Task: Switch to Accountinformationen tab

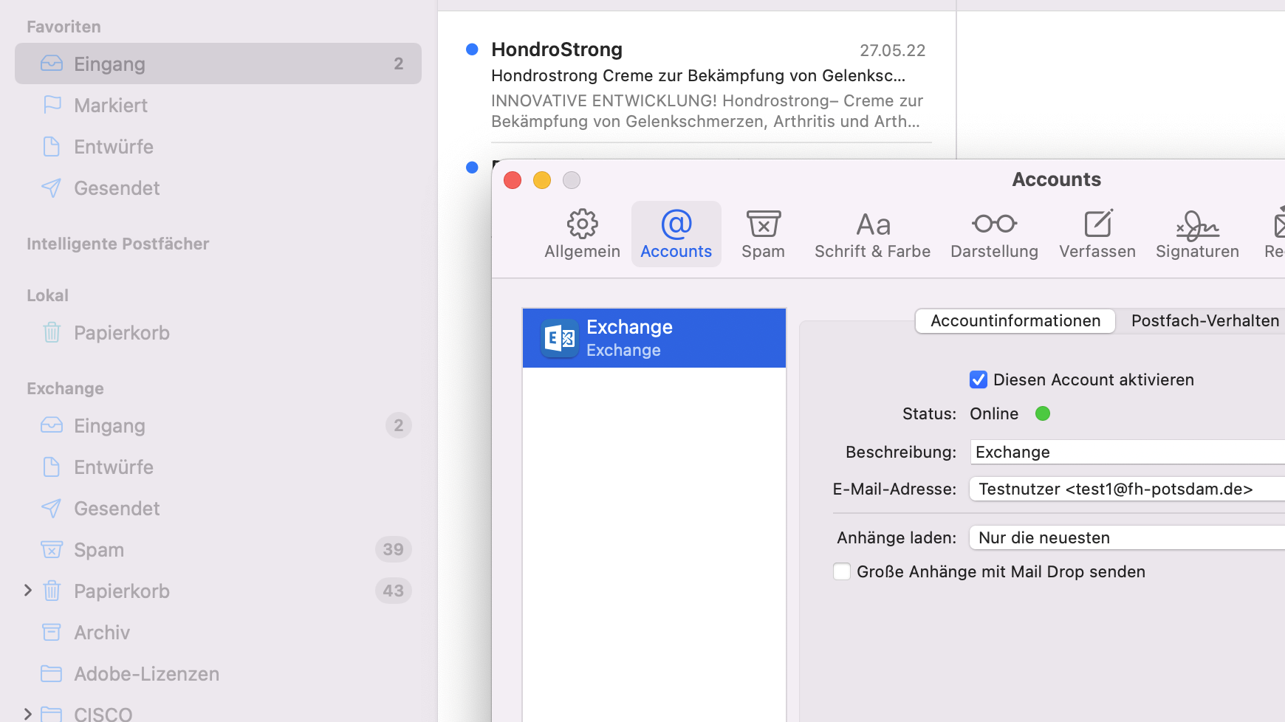Action: [x=1015, y=320]
